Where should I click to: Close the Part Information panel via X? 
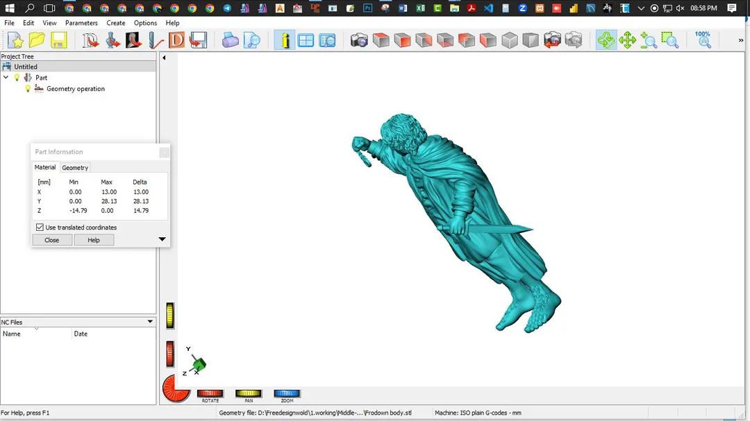pyautogui.click(x=164, y=153)
